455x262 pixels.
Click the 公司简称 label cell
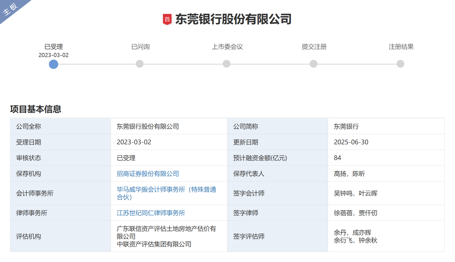coord(278,126)
